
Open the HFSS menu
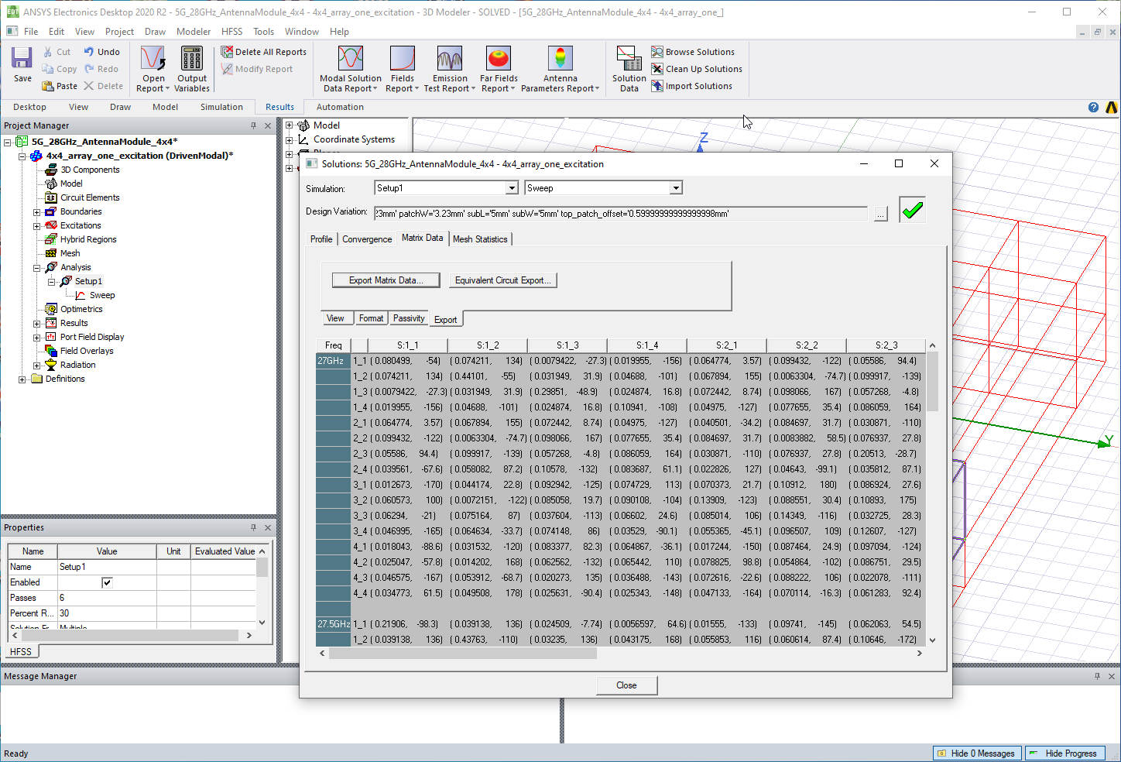pyautogui.click(x=231, y=32)
